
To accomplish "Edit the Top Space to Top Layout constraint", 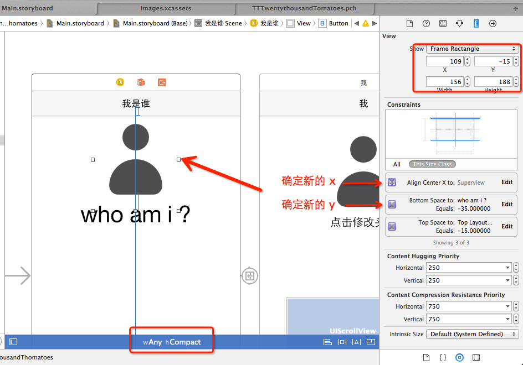I will (507, 226).
